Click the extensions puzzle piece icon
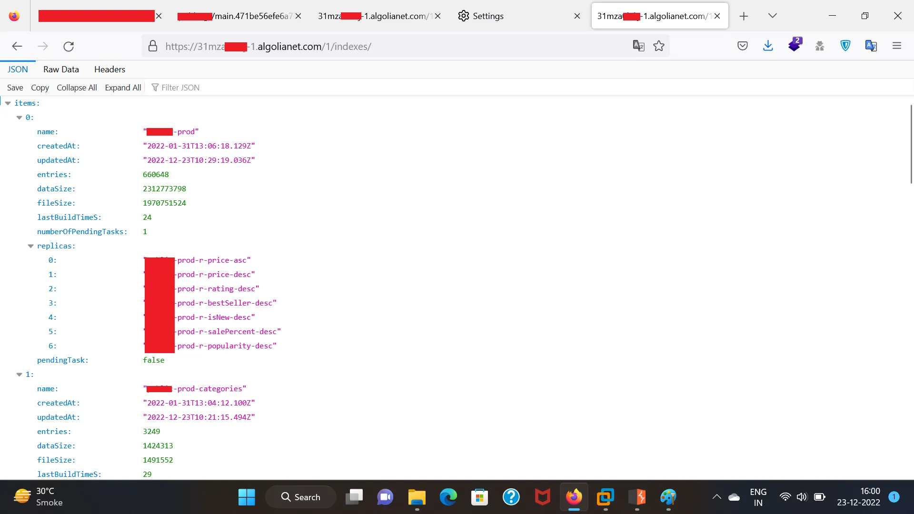 [820, 46]
